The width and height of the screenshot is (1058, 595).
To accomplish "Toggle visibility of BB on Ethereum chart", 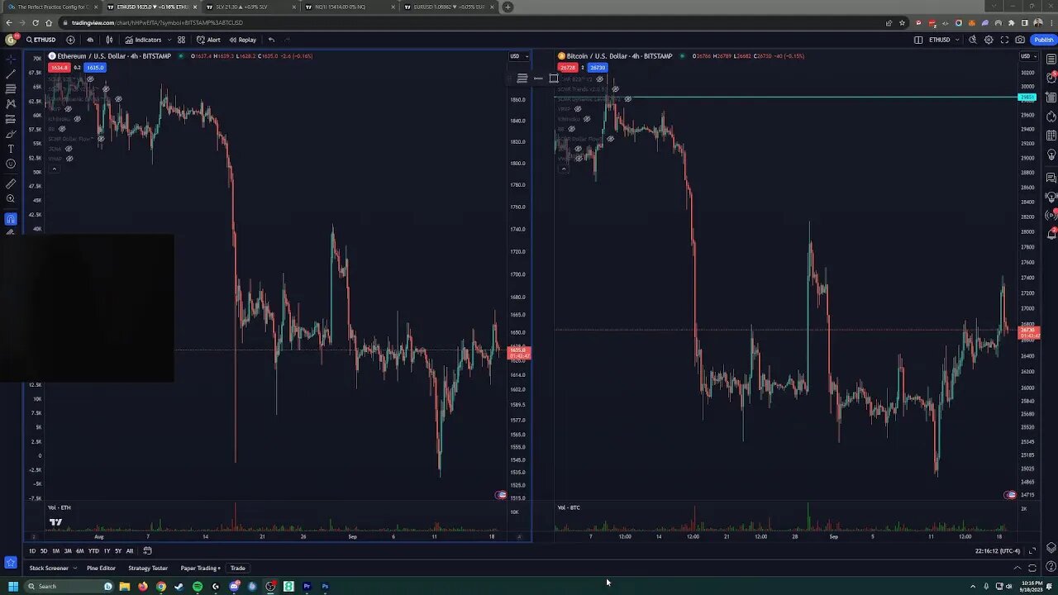I will [62, 129].
